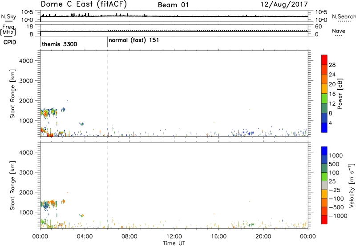Select the "Beam 01" label
This screenshot has width=356, height=246.
click(174, 5)
